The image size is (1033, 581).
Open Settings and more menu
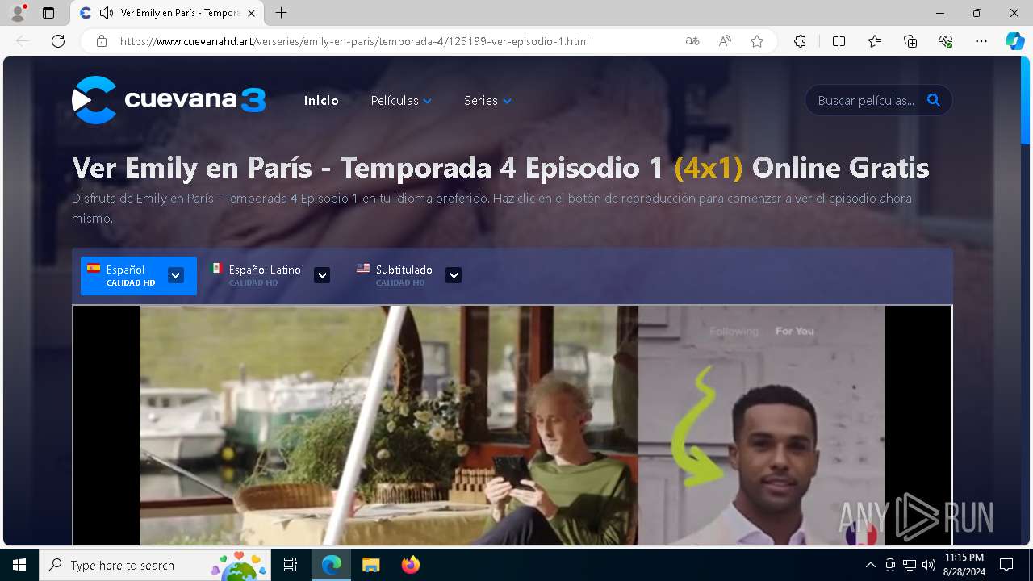(x=981, y=41)
